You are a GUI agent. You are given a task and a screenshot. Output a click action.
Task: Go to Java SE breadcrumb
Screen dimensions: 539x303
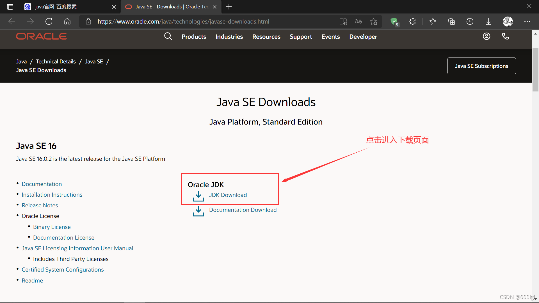(94, 61)
